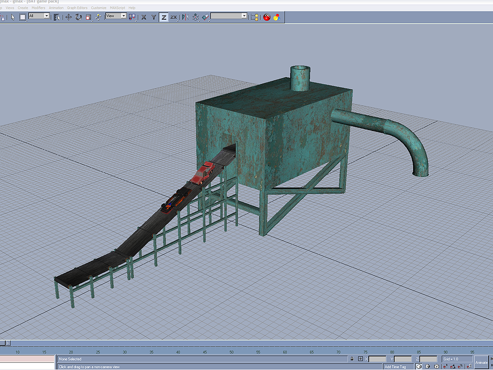Screen dimensions: 493x370
Task: Open the Modifiers menu
Action: click(39, 8)
